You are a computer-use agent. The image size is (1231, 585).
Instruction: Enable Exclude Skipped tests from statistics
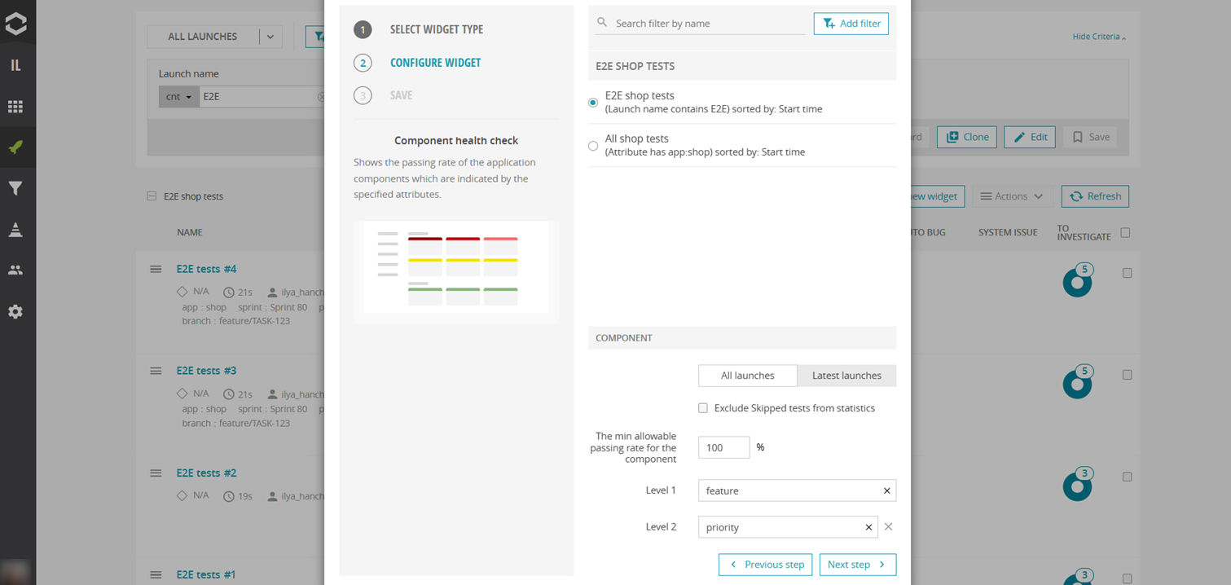703,408
